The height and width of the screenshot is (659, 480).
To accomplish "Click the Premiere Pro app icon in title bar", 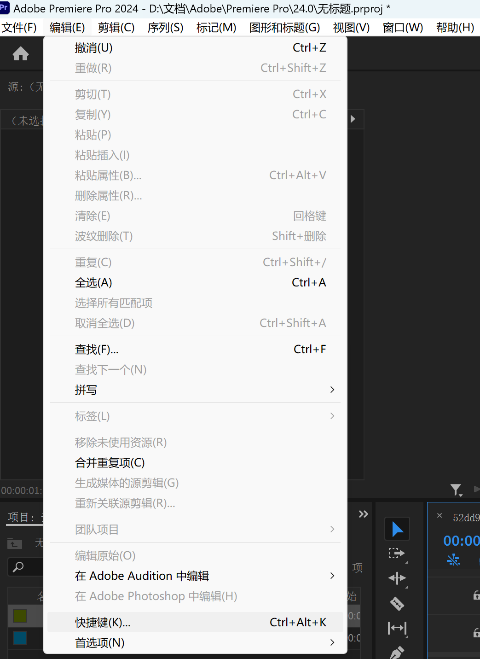I will [5, 8].
